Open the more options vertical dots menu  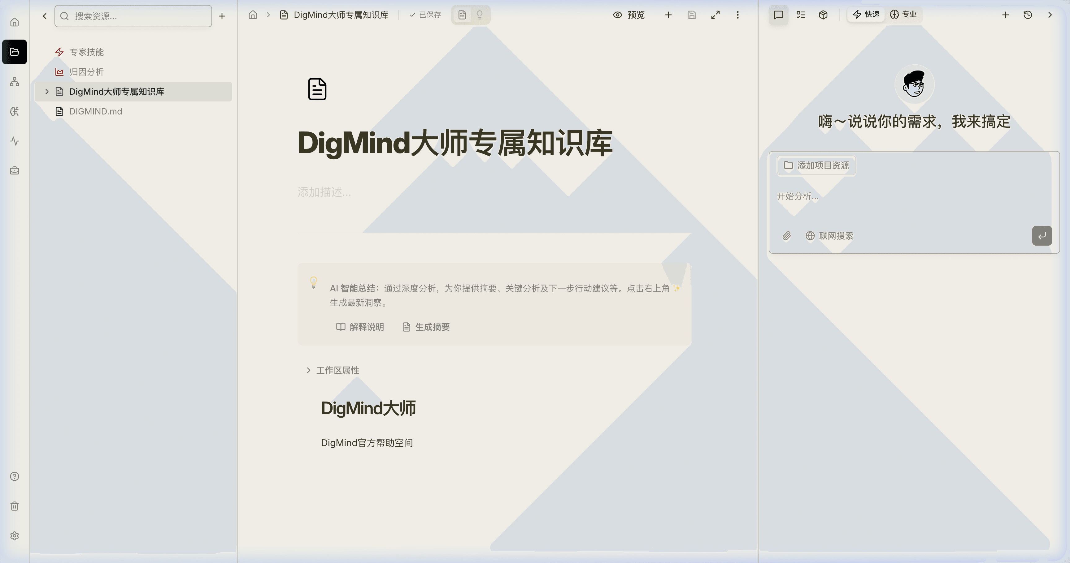point(738,15)
